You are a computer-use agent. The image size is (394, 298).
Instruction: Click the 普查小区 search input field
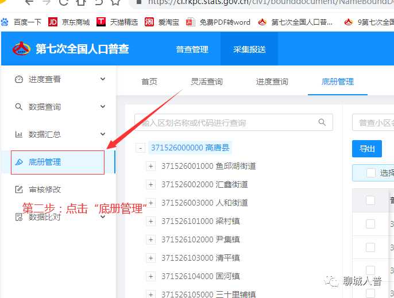point(373,122)
